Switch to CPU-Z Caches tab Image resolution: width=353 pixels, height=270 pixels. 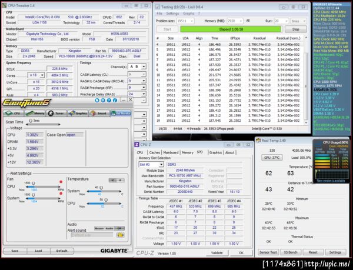[155, 152]
